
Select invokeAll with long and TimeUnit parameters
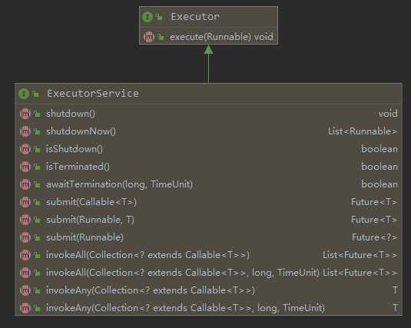(x=208, y=273)
